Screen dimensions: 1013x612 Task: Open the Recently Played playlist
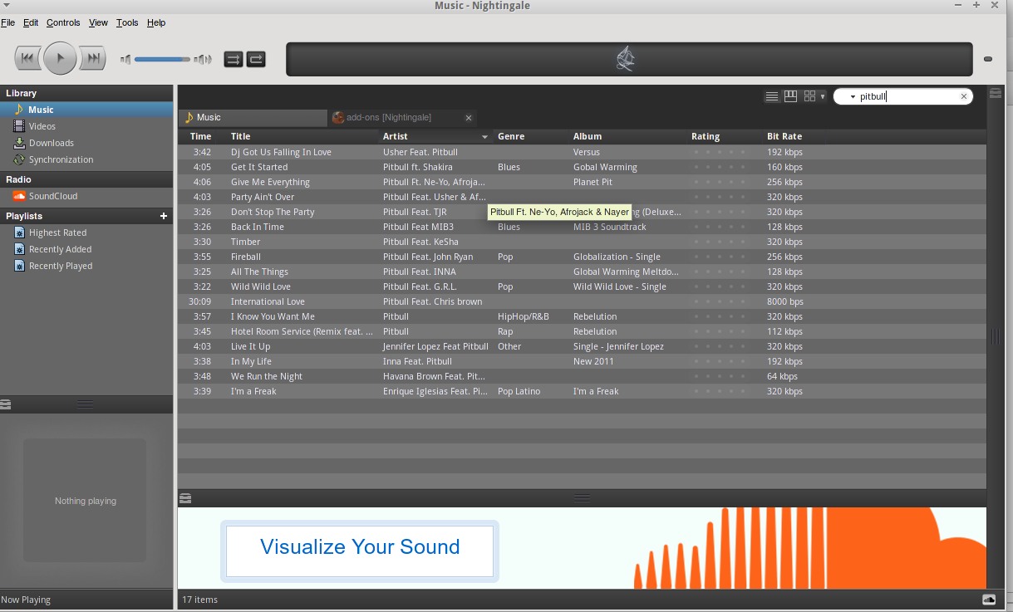(86, 266)
